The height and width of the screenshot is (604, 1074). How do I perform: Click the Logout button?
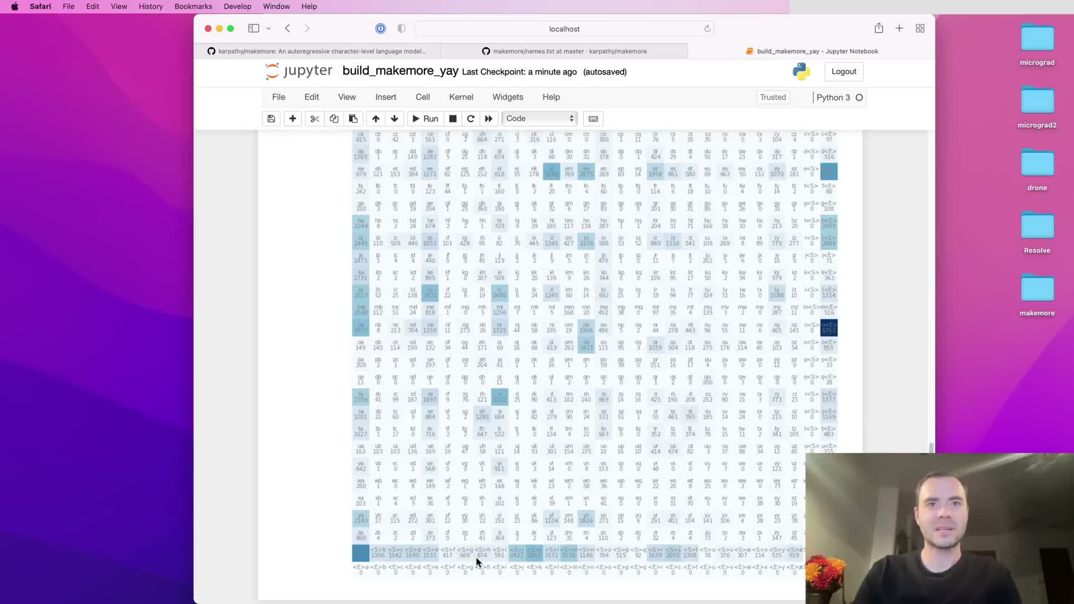(844, 72)
